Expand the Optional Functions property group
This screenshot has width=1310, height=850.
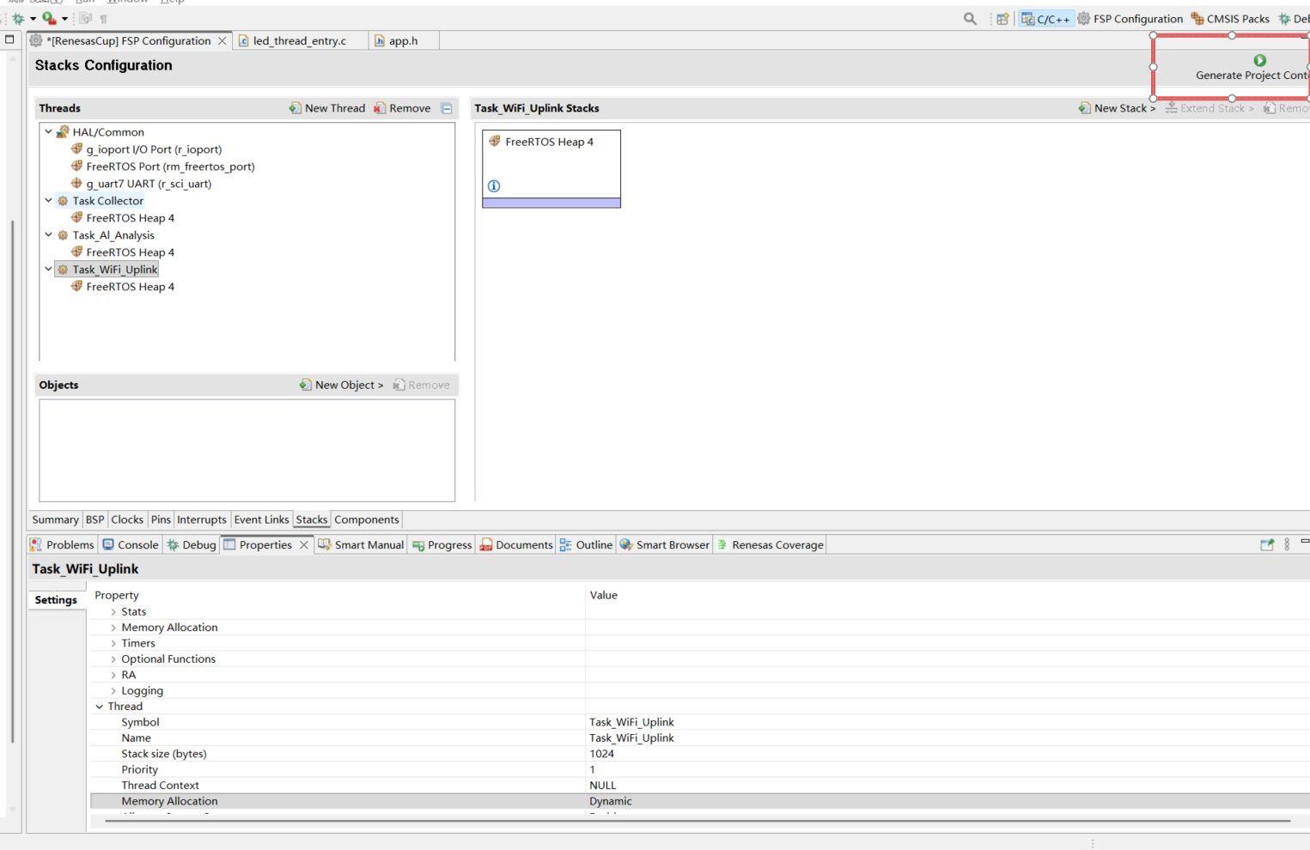113,659
